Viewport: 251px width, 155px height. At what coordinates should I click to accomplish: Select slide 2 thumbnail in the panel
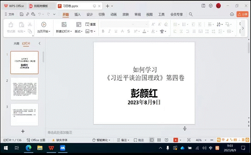coord(24,89)
